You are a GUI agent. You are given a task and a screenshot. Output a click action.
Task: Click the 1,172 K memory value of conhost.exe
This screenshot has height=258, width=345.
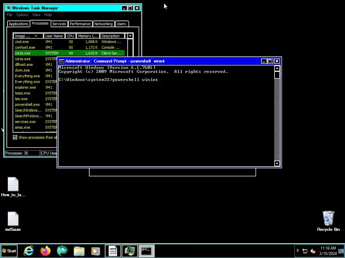pyautogui.click(x=91, y=47)
